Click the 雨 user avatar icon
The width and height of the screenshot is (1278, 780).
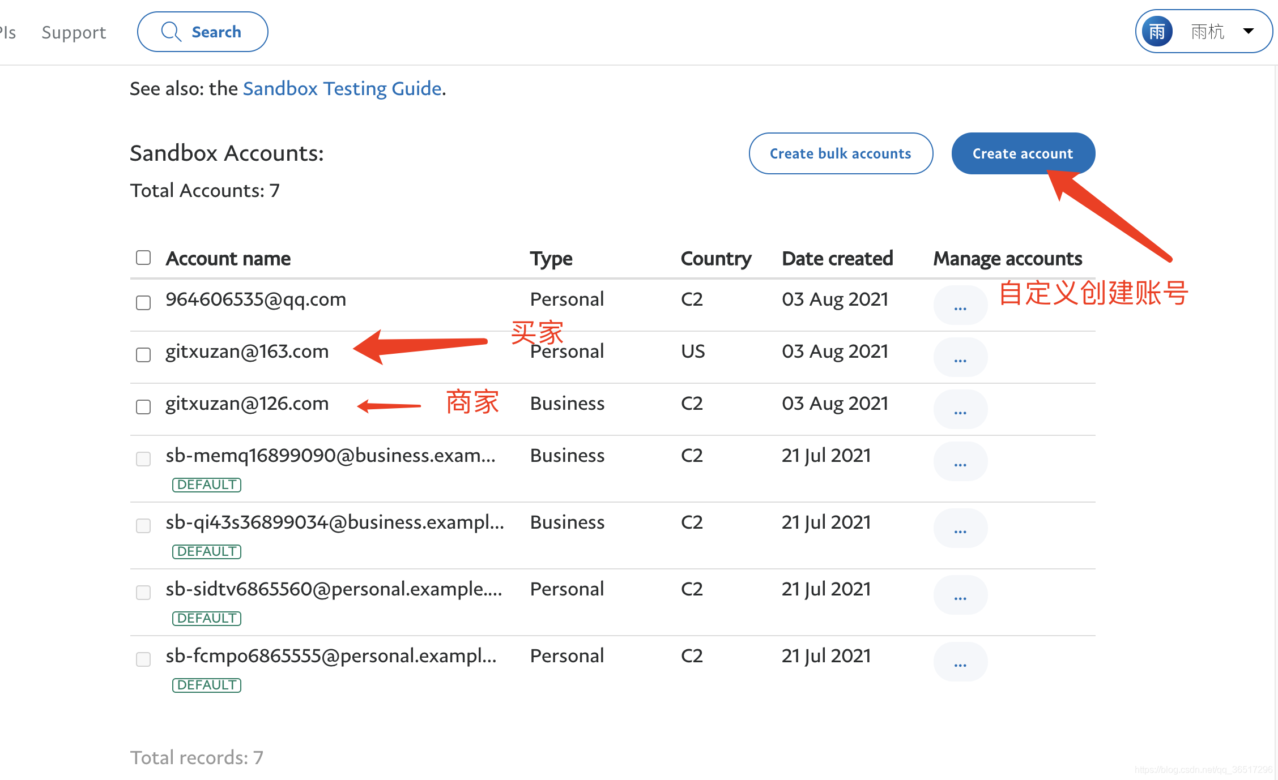[x=1157, y=32]
